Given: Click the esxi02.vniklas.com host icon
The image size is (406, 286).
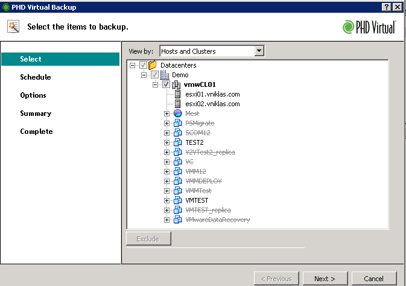Looking at the screenshot, I should tap(177, 104).
